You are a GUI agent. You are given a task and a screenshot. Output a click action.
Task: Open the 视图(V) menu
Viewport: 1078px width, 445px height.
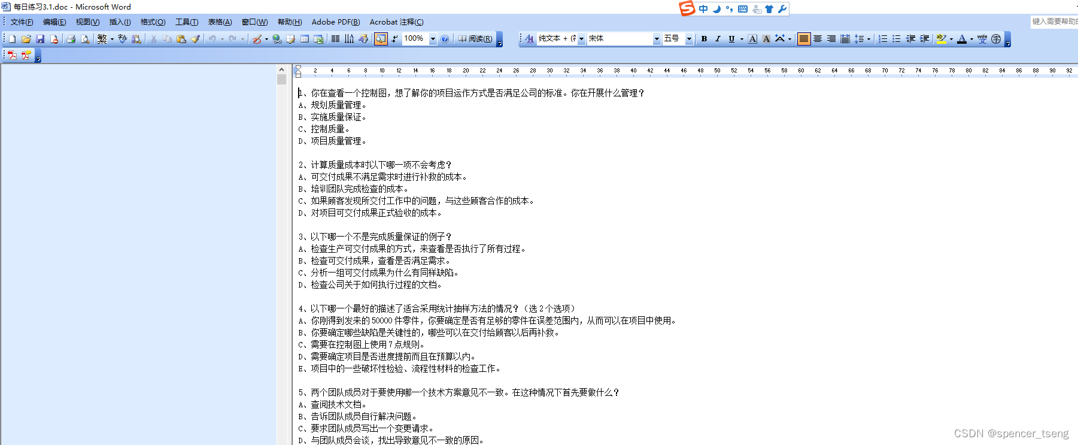pyautogui.click(x=87, y=22)
